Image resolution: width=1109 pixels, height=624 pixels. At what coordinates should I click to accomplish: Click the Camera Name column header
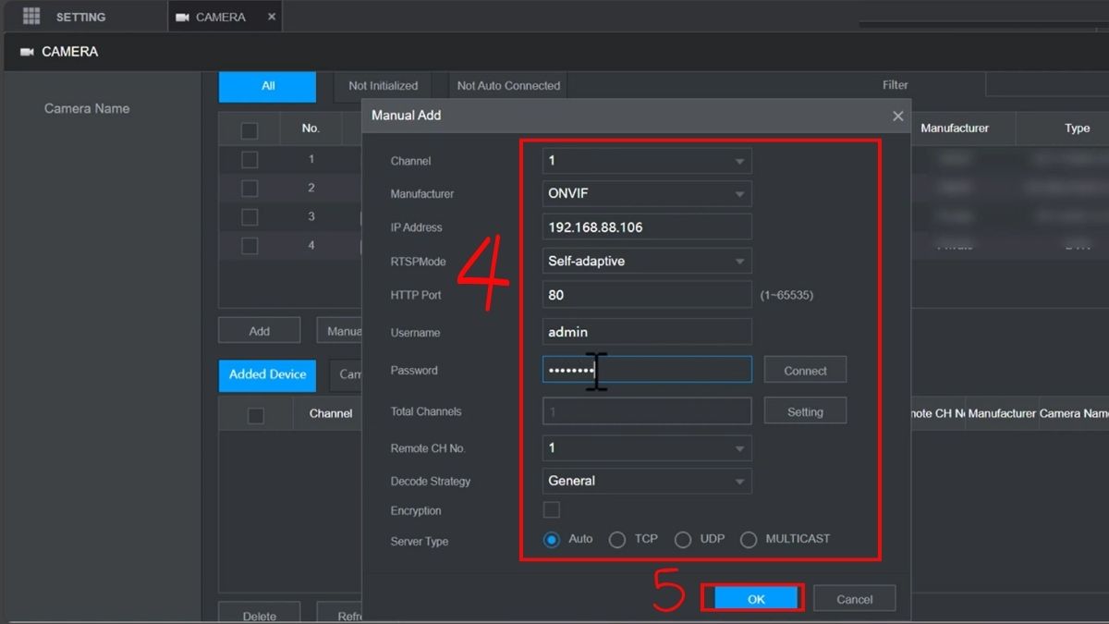(x=1074, y=413)
